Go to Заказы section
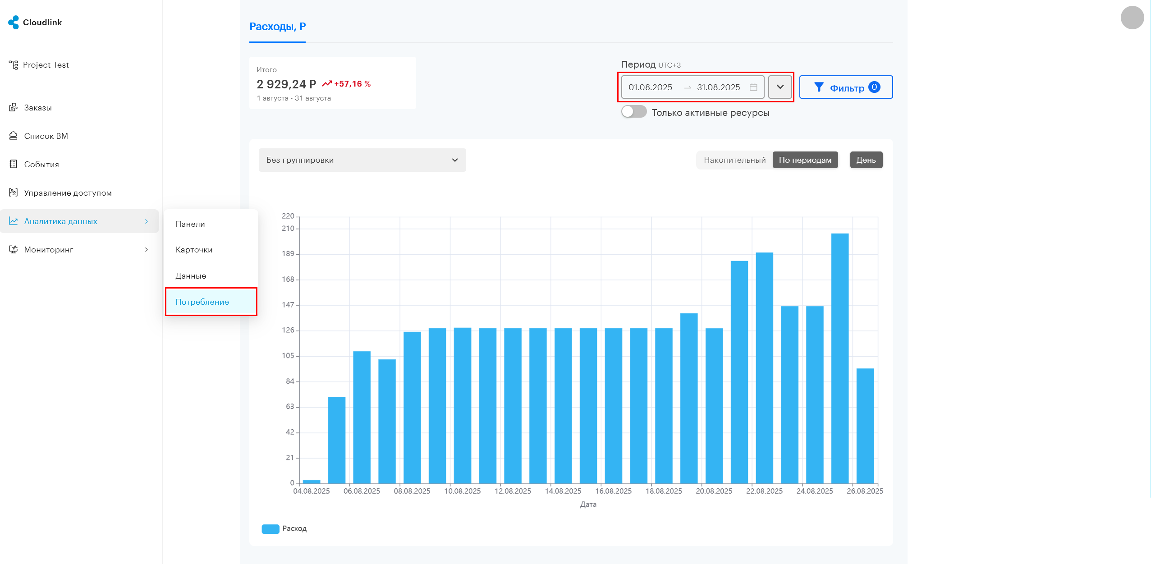The width and height of the screenshot is (1151, 564). [x=38, y=108]
